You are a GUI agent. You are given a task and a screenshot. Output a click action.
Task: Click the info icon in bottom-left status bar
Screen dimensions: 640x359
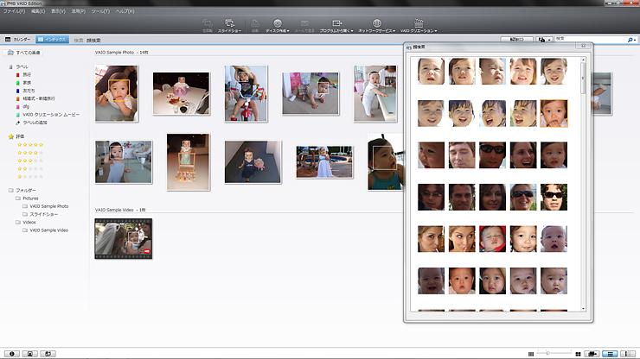[x=12, y=354]
